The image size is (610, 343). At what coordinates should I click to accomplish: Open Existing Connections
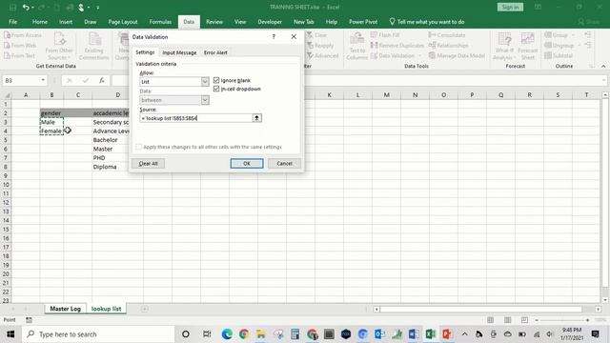[93, 46]
